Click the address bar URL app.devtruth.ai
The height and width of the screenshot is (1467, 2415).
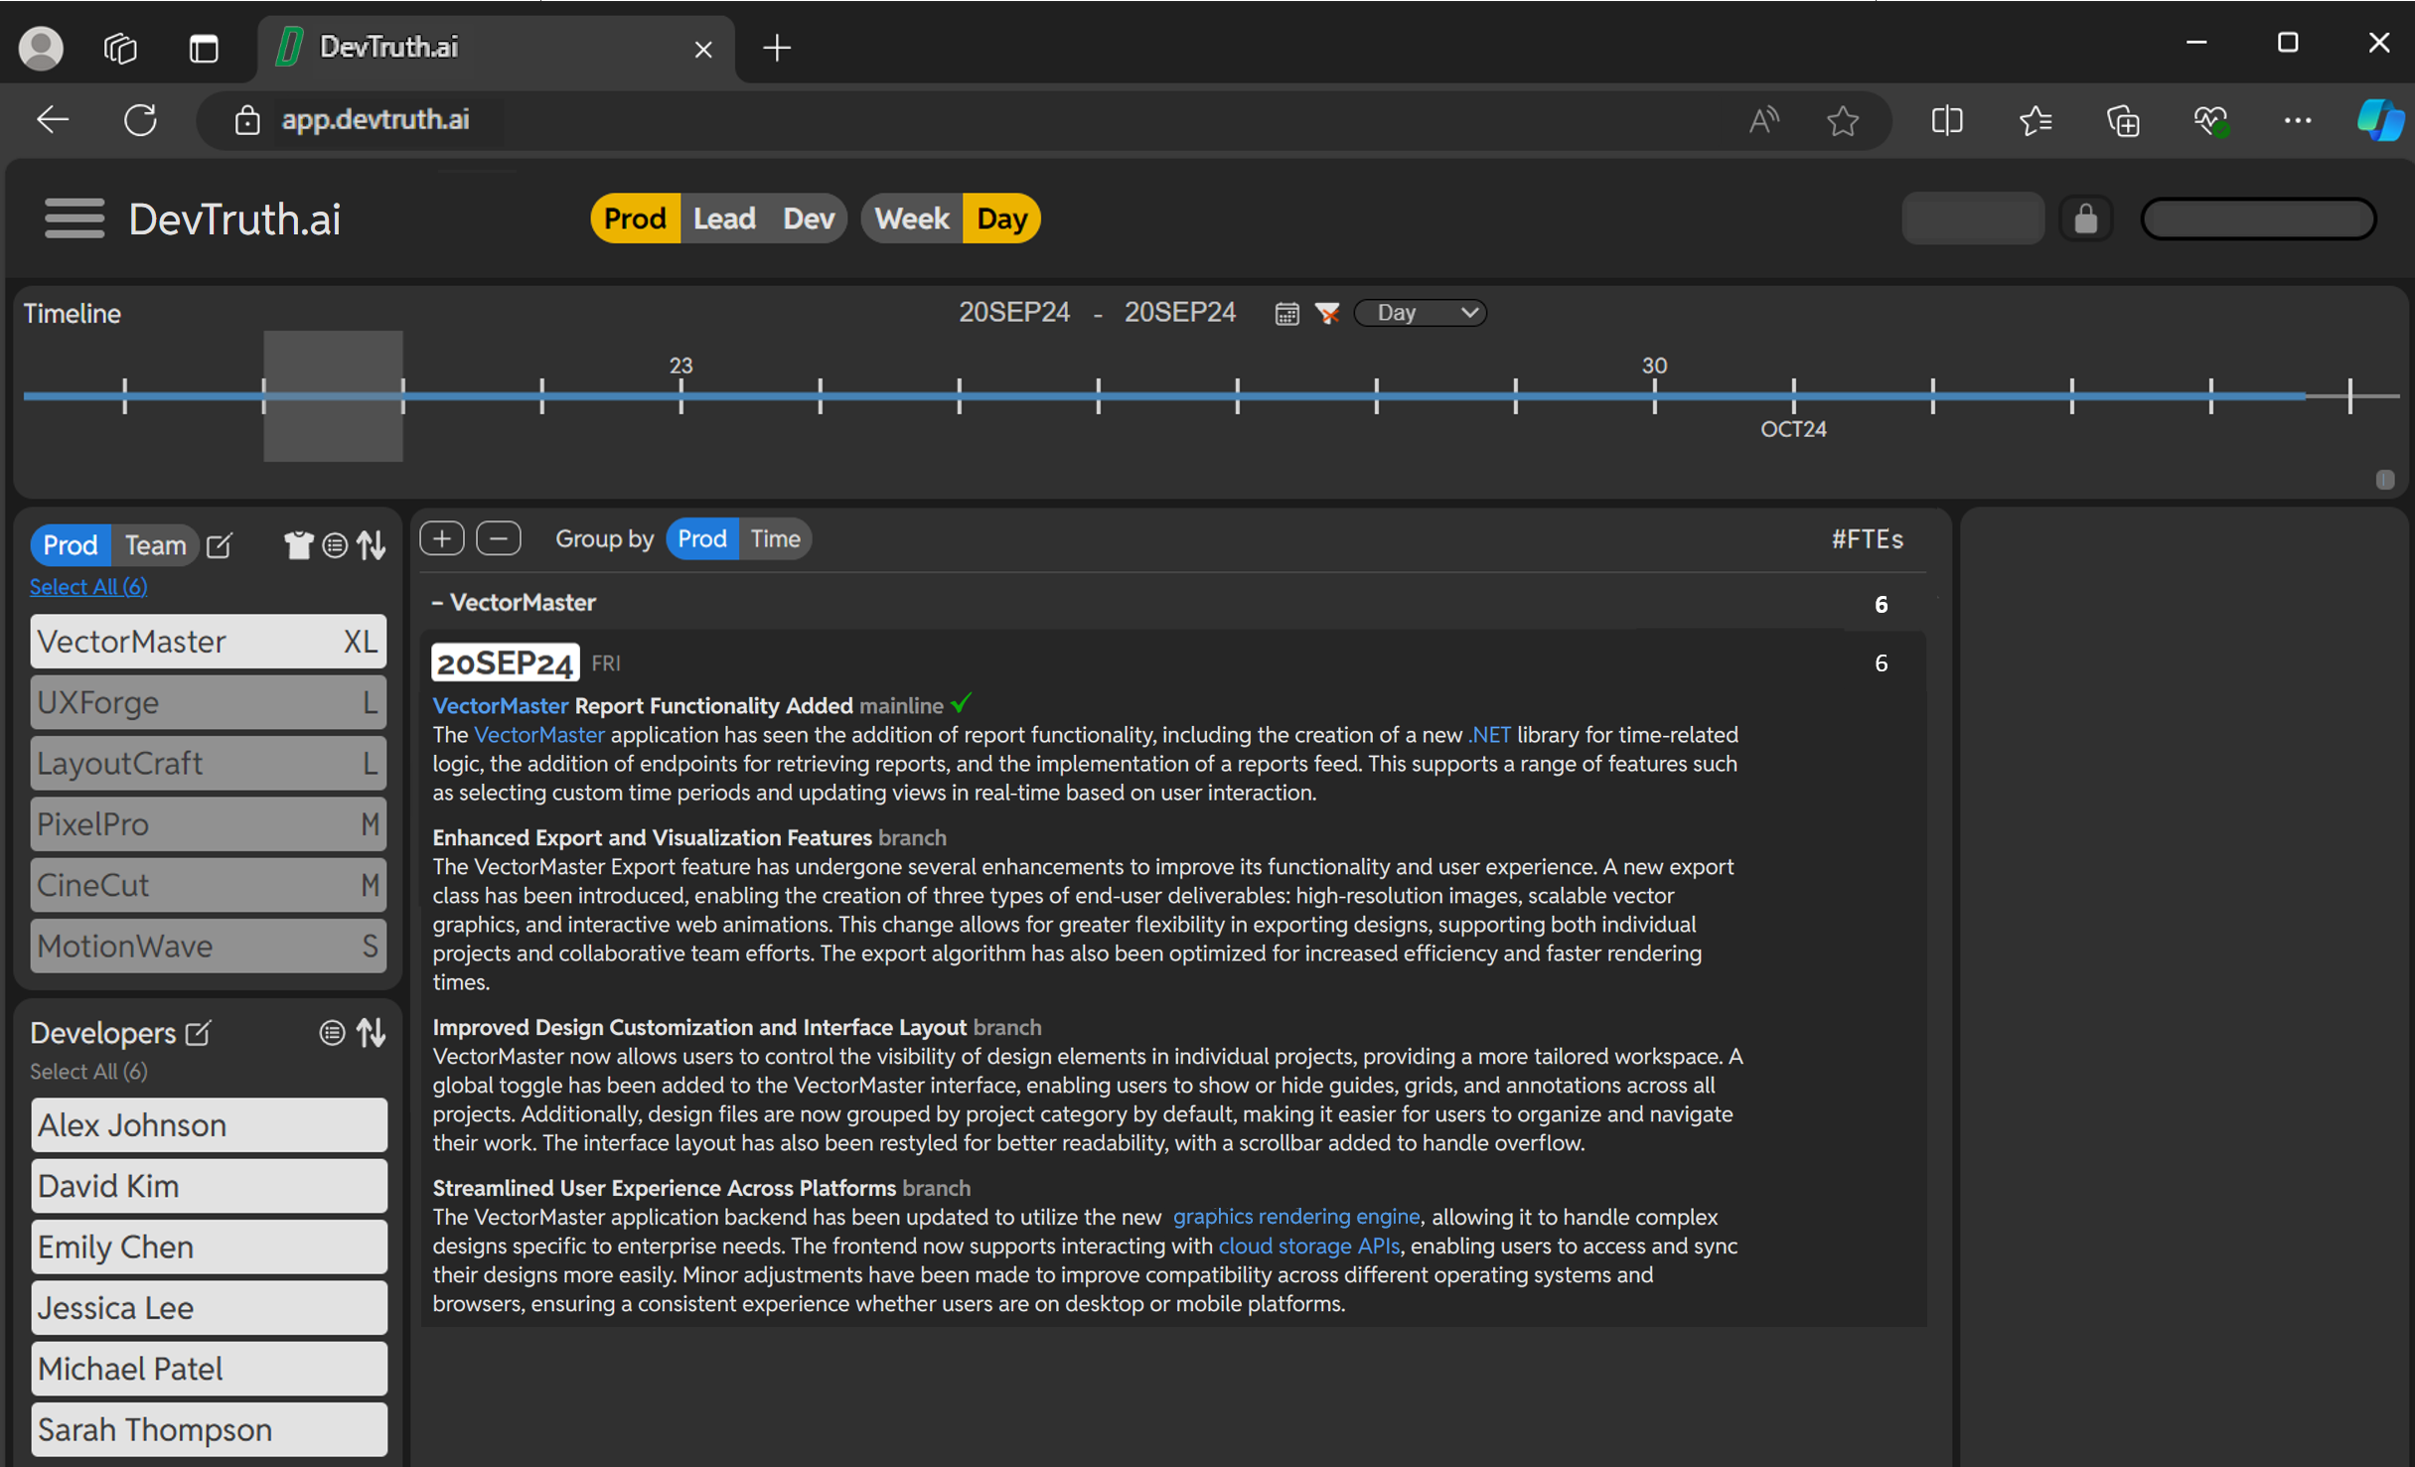click(x=376, y=120)
